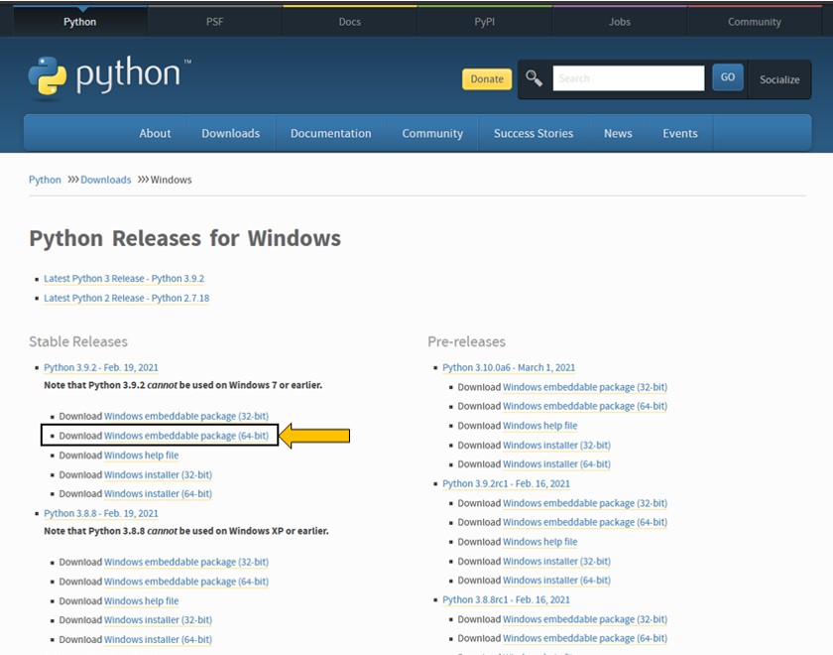The image size is (833, 655).
Task: Download Python 3.8.8 embeddable package (32-bit)
Action: [x=186, y=562]
